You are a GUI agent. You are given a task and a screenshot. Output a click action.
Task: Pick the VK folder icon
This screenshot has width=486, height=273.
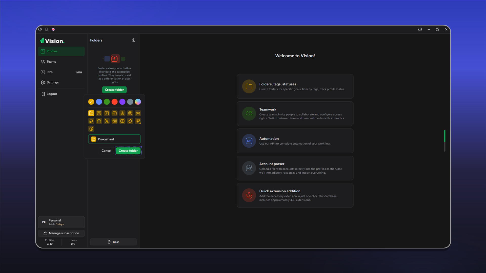tap(115, 121)
